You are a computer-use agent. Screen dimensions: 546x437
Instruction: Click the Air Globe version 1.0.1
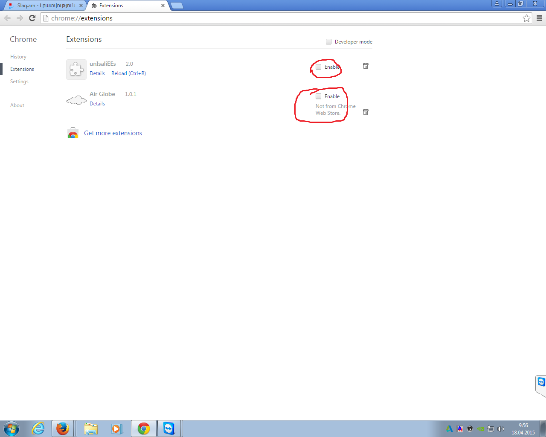[x=131, y=94]
